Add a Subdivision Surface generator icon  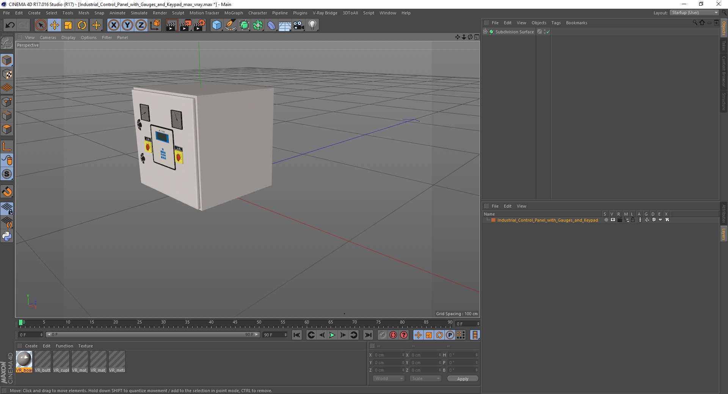(x=244, y=25)
